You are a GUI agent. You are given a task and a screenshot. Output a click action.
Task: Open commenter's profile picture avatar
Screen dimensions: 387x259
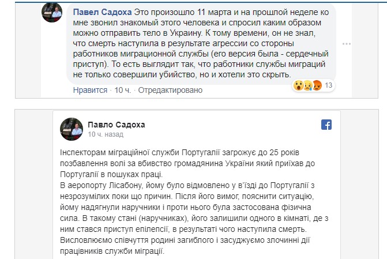[52, 12]
